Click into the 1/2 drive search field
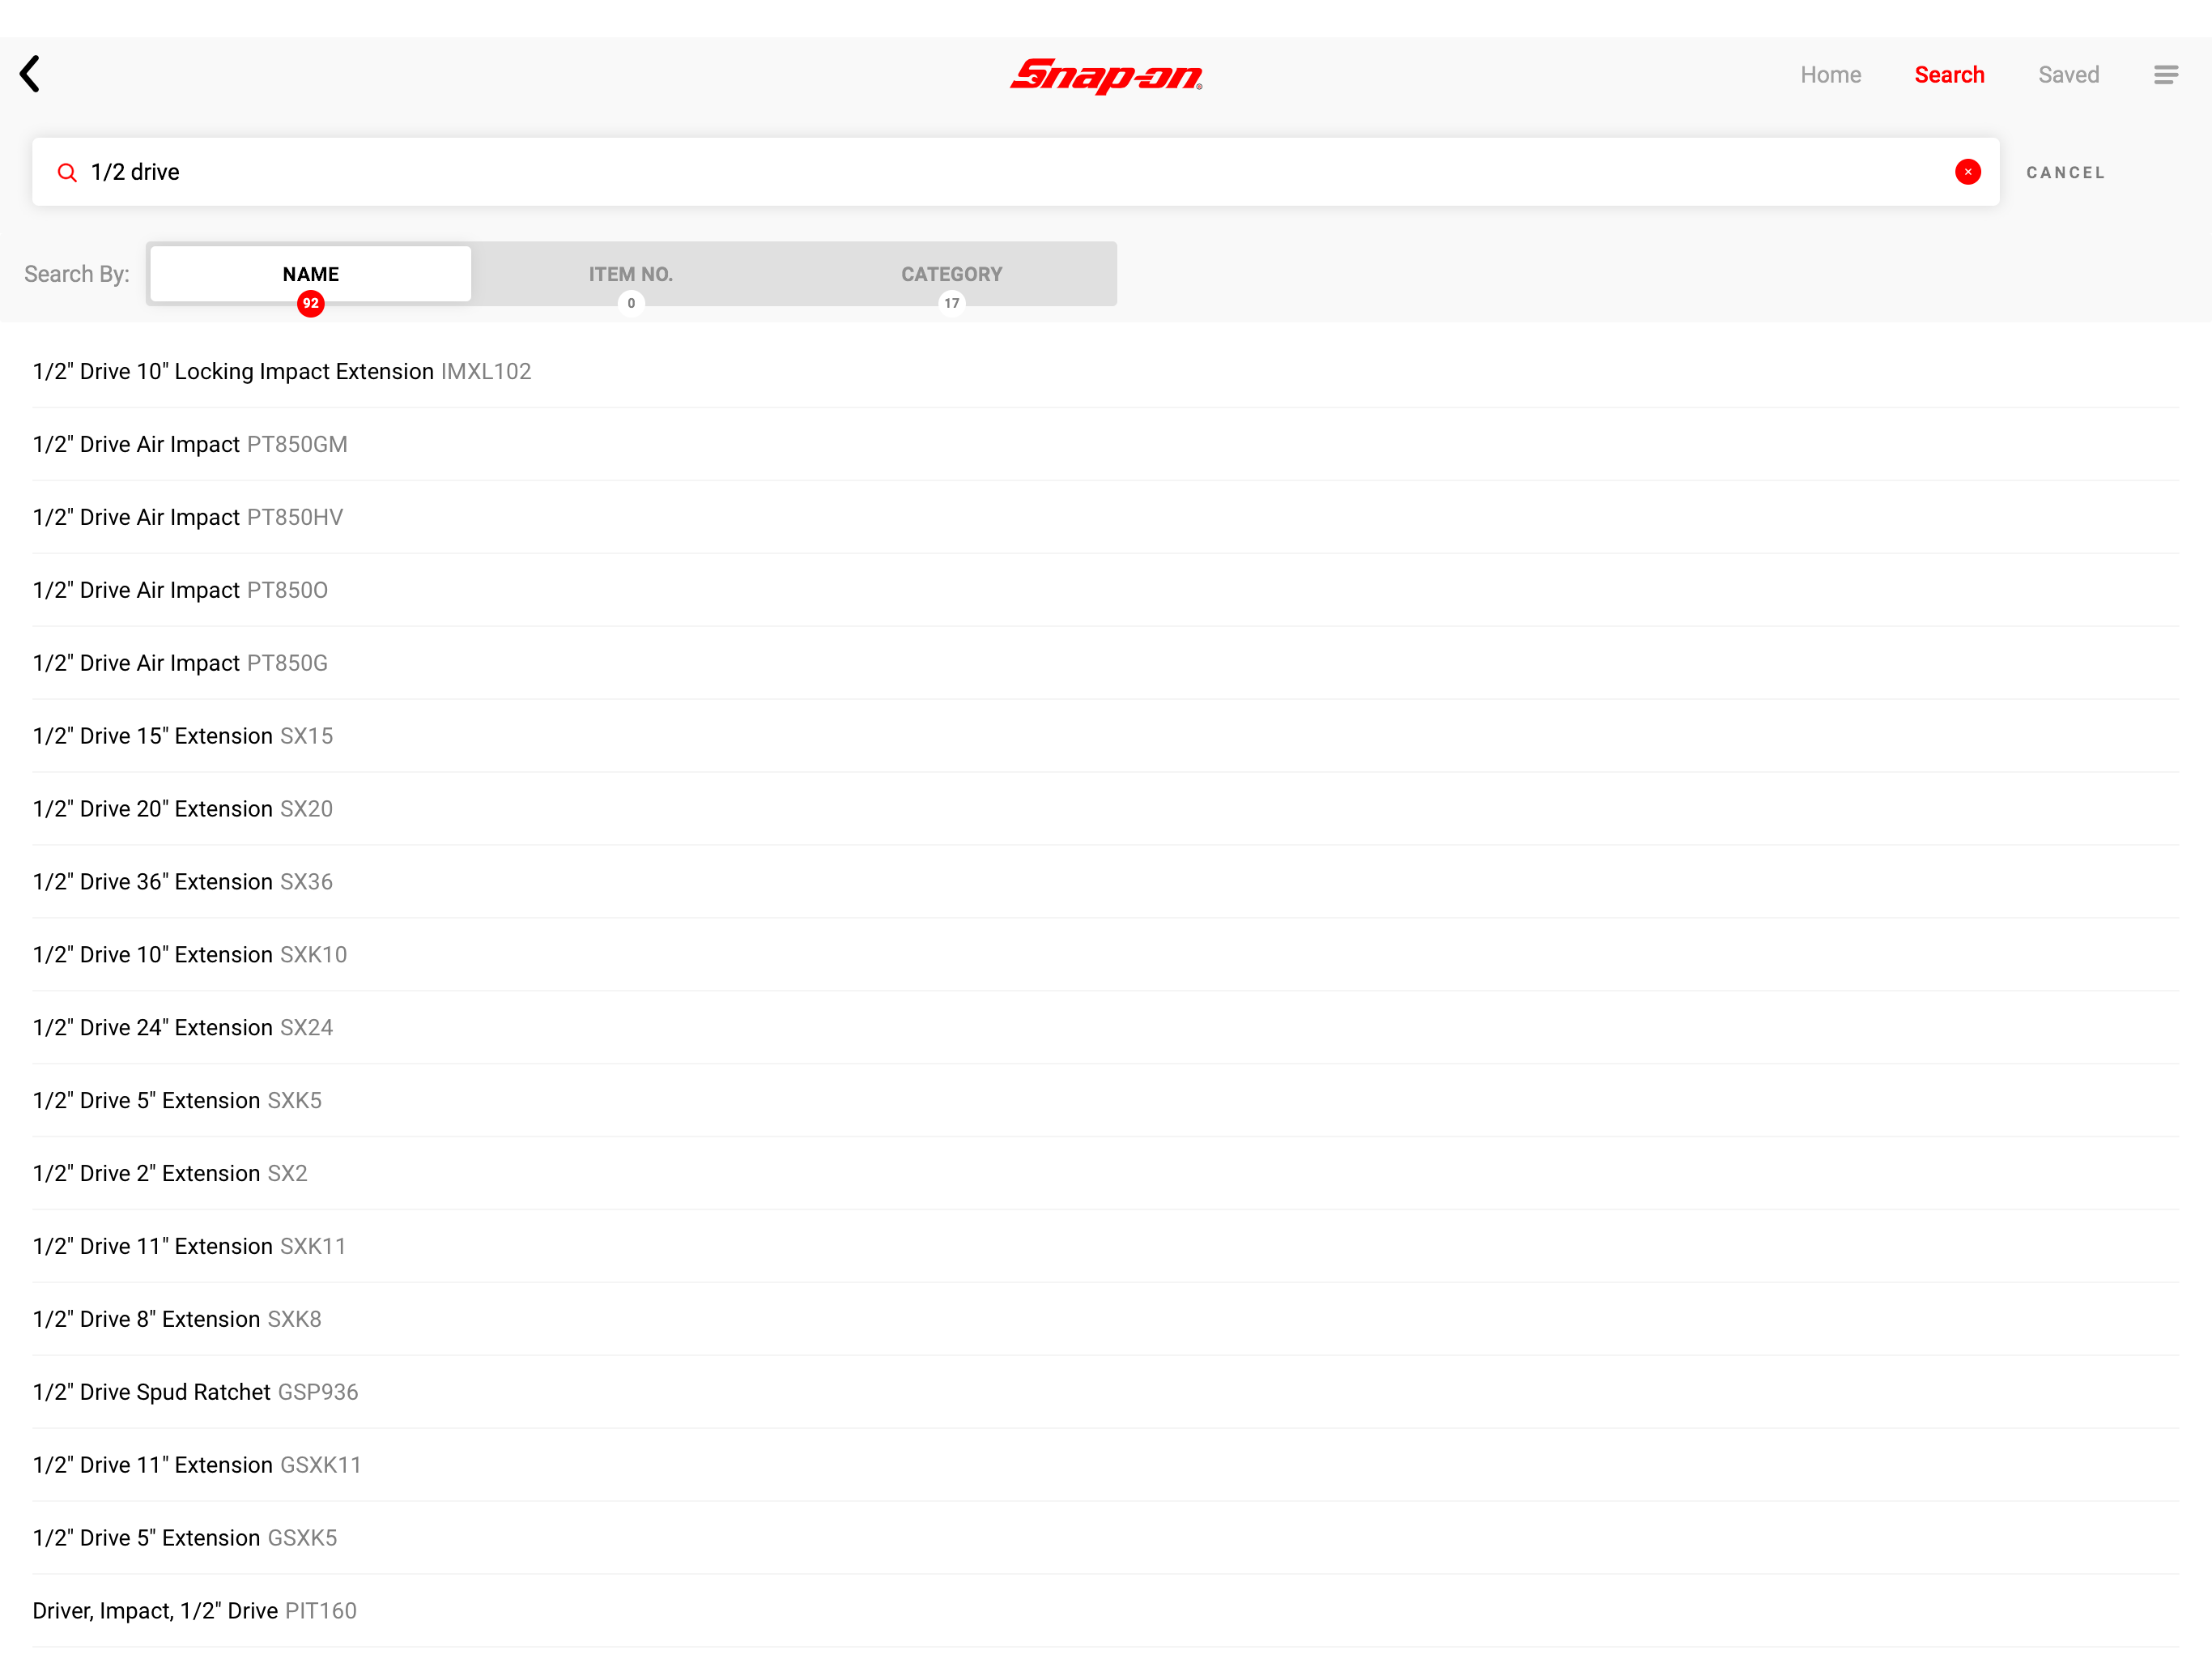2212x1659 pixels. point(1000,172)
